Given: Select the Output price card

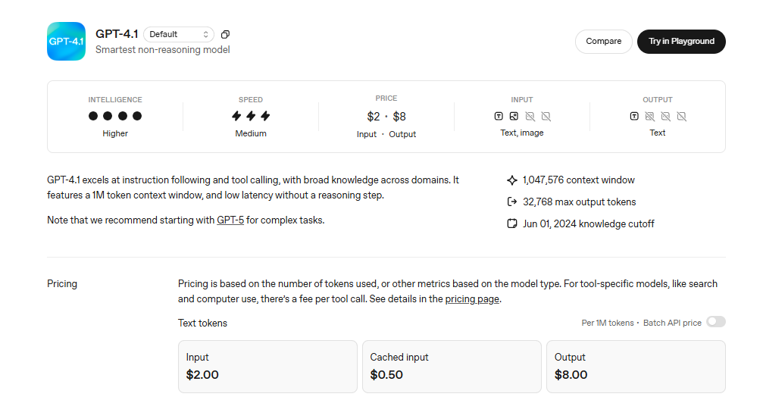Looking at the screenshot, I should [x=636, y=367].
